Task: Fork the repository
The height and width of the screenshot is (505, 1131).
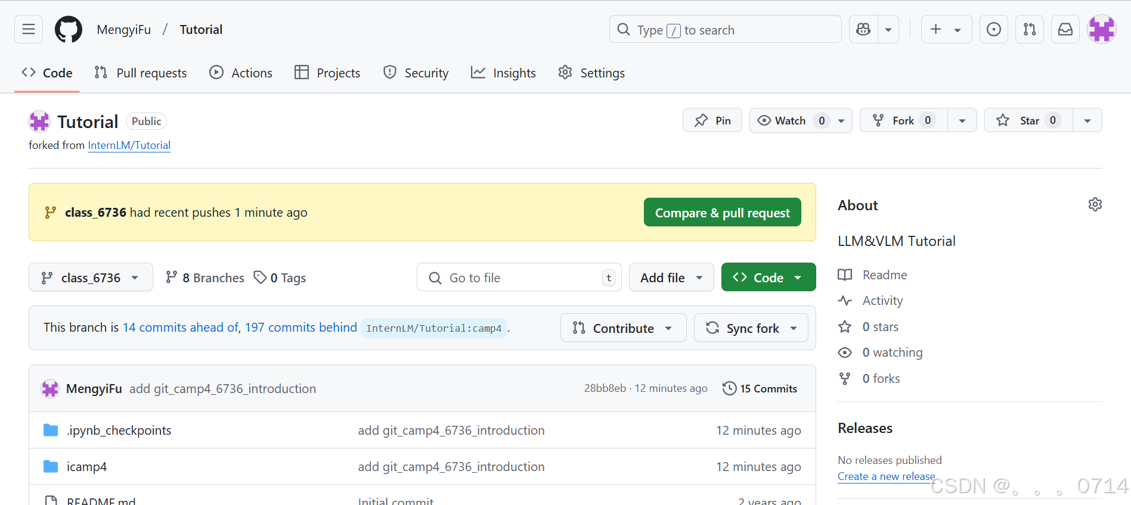Action: (x=904, y=120)
